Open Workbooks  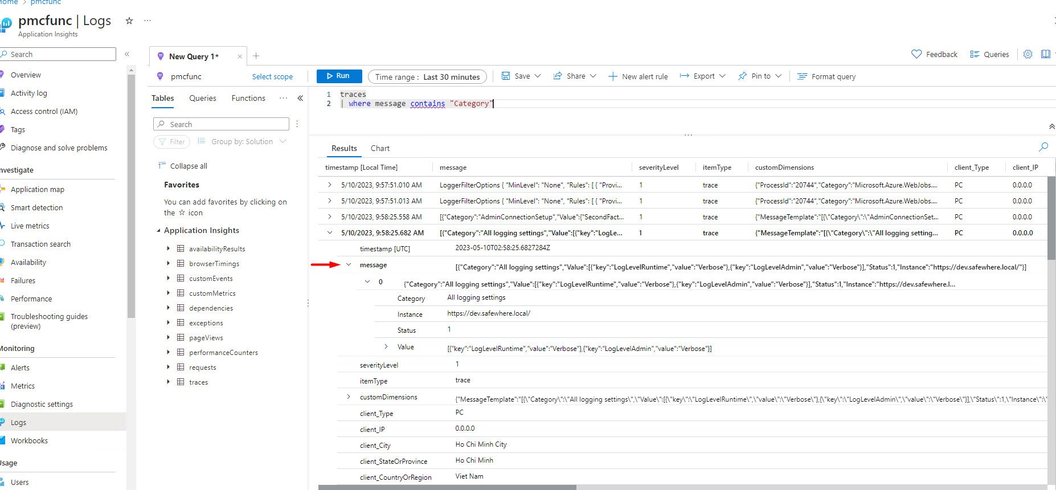click(x=29, y=441)
